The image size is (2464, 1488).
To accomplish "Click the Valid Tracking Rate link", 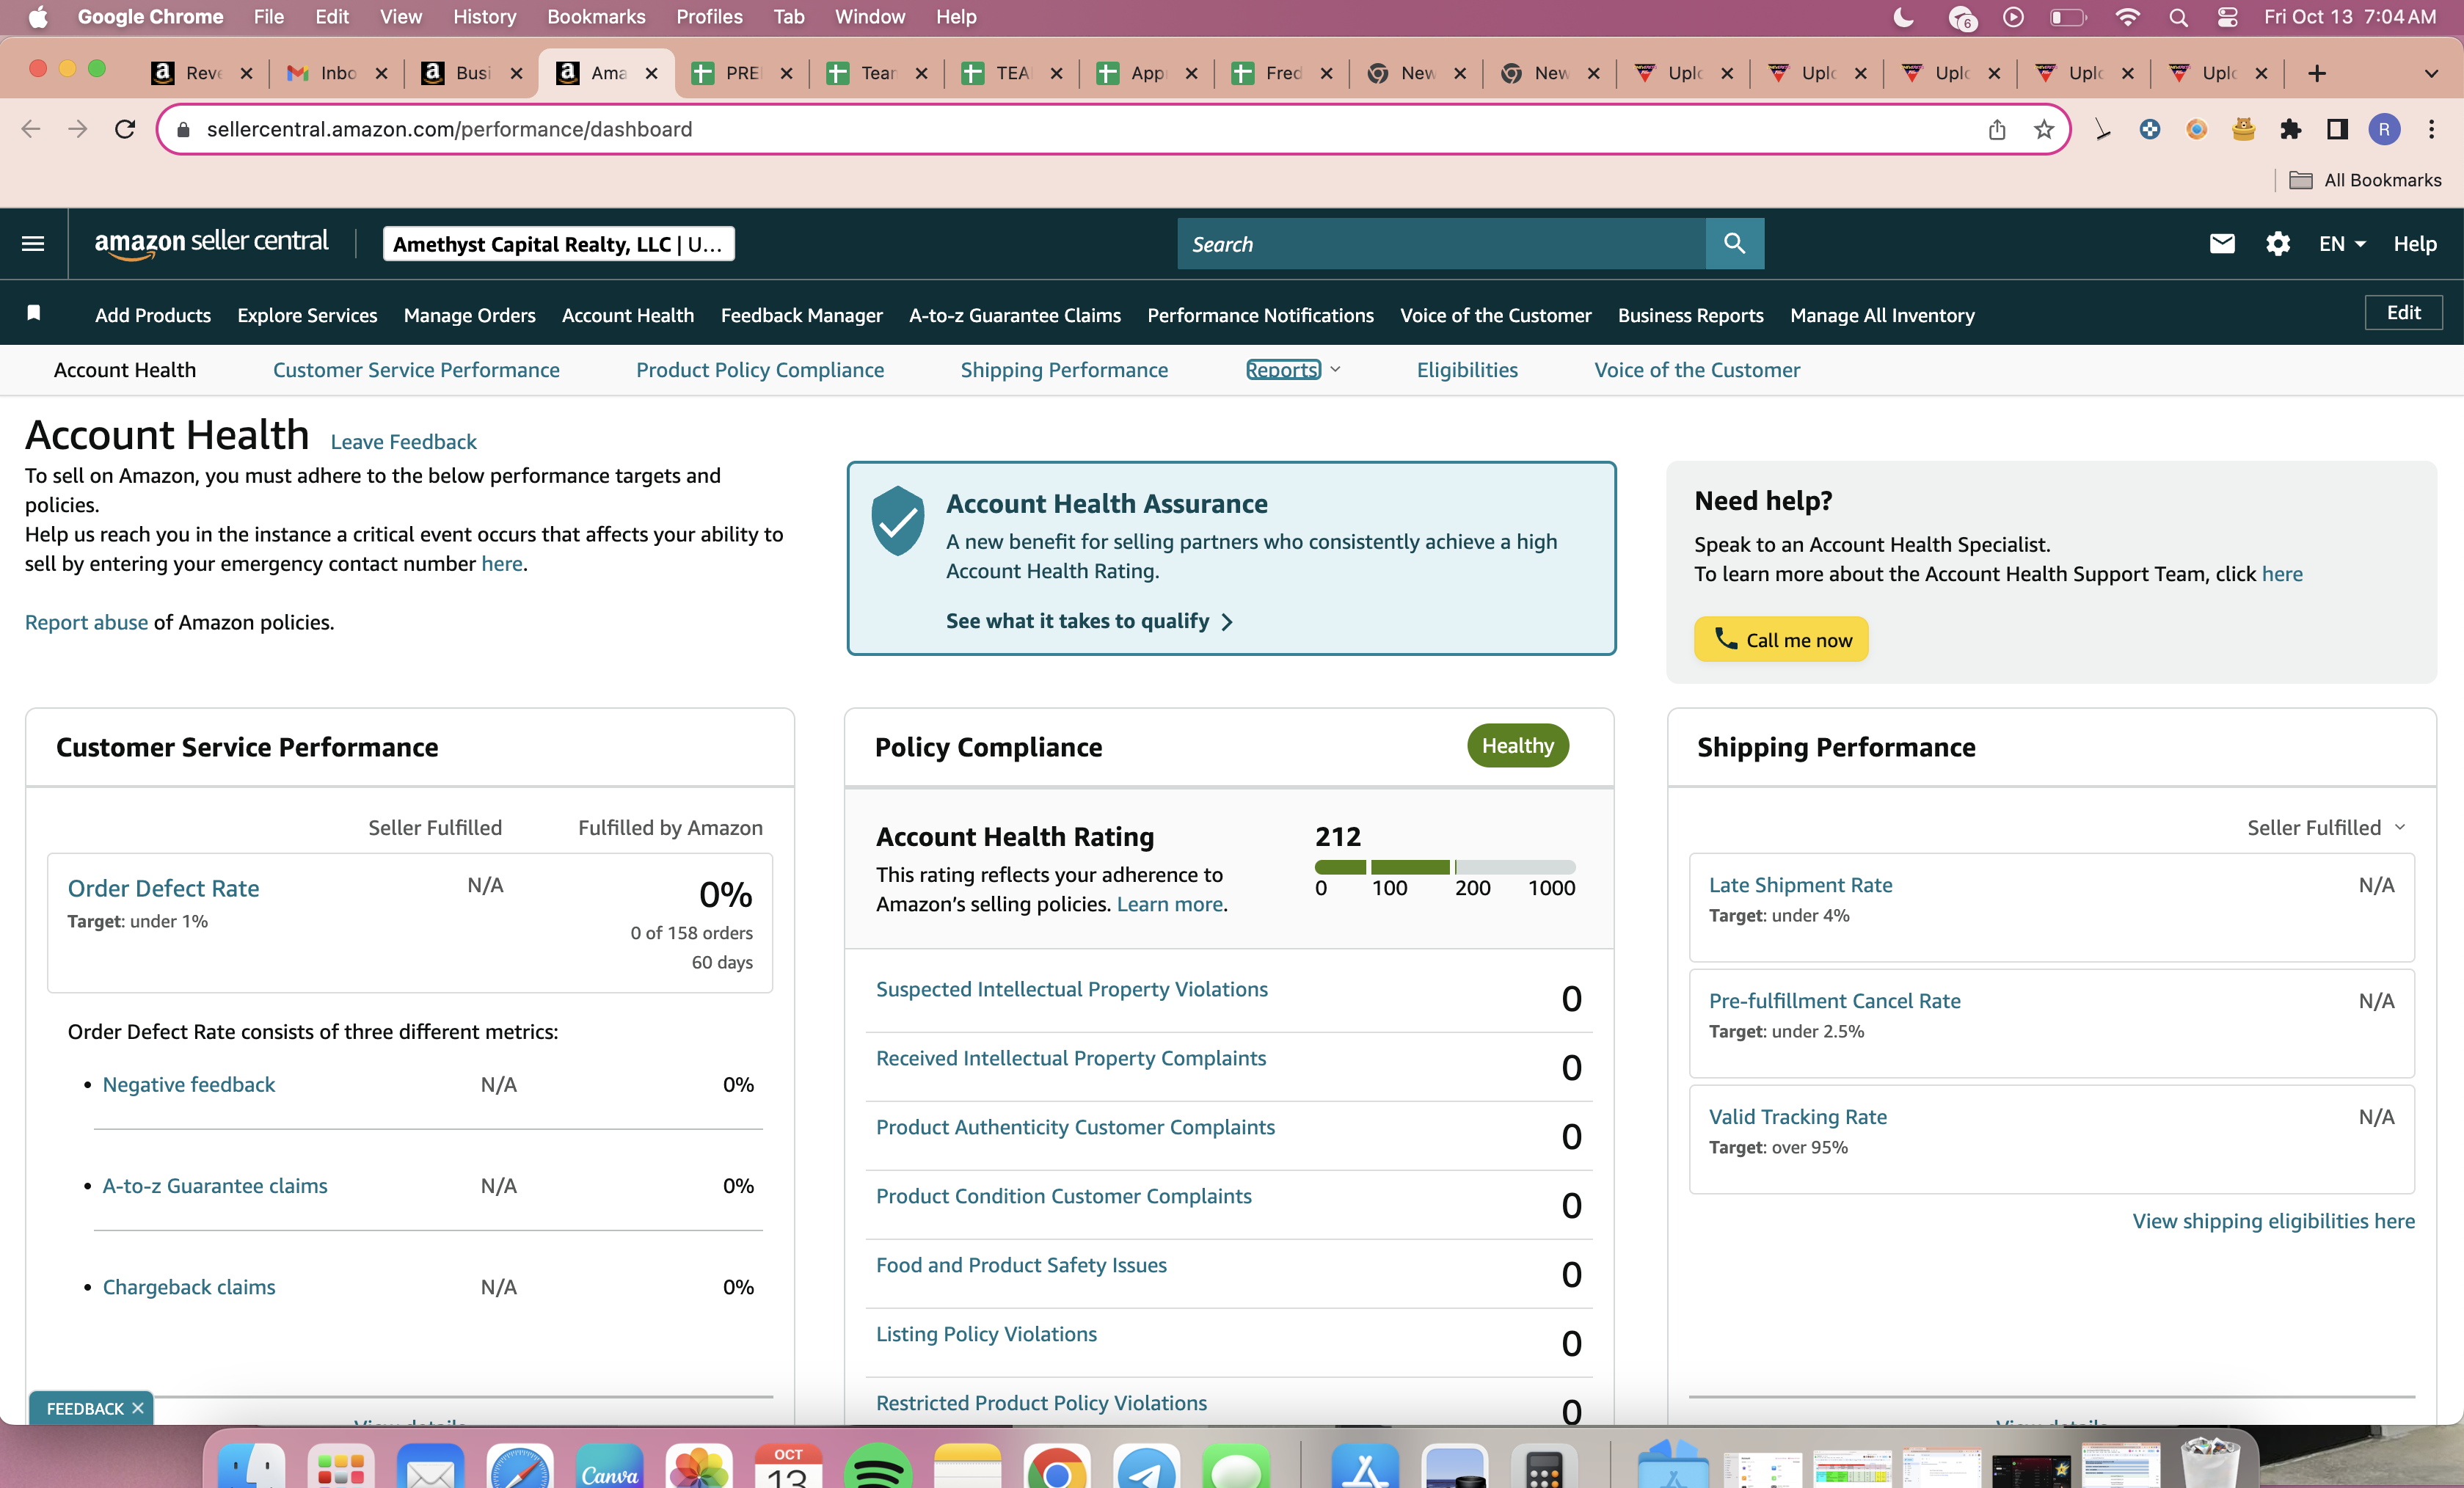I will click(x=1797, y=1117).
